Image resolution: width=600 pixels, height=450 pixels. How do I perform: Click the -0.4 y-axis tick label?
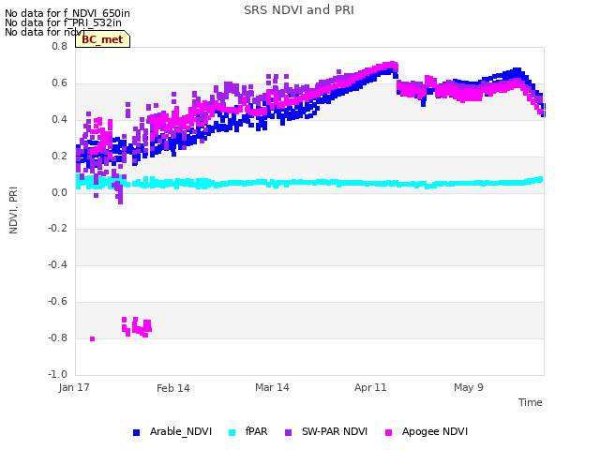57,264
